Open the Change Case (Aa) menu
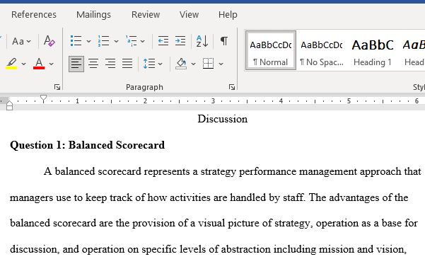The image size is (425, 259). coord(21,41)
